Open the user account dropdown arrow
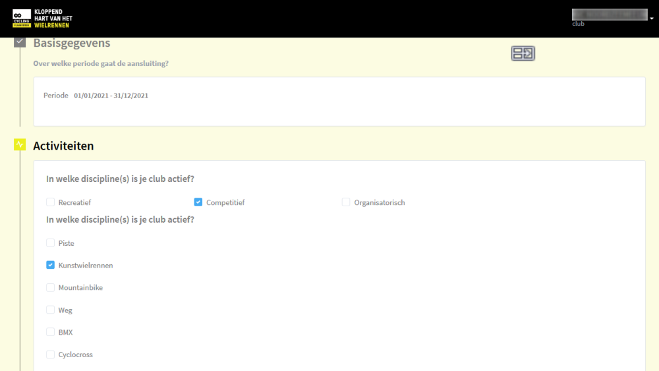Screen dimensions: 659x371 [651, 18]
